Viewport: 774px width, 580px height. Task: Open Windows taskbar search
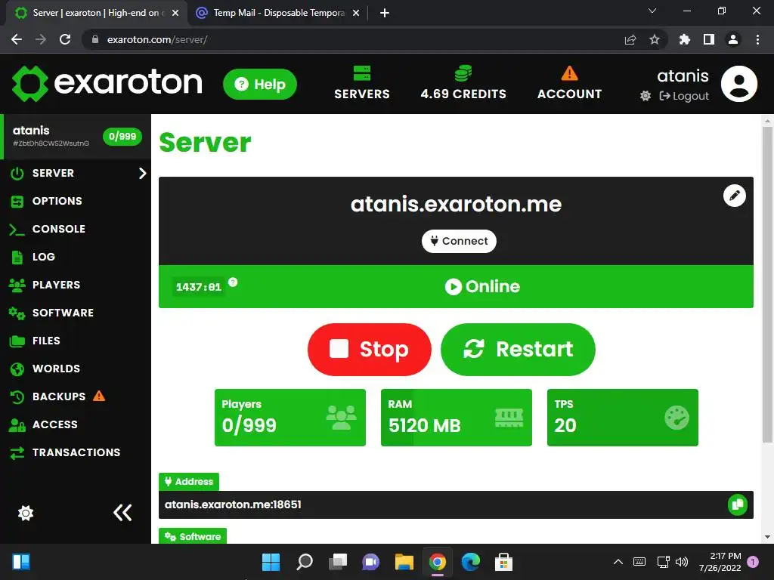click(x=304, y=562)
